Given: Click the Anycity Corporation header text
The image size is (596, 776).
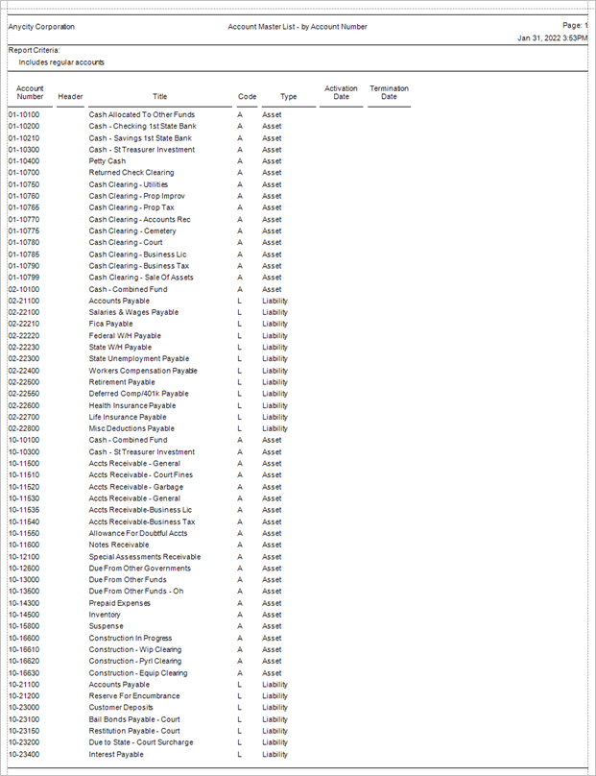Looking at the screenshot, I should tap(41, 27).
